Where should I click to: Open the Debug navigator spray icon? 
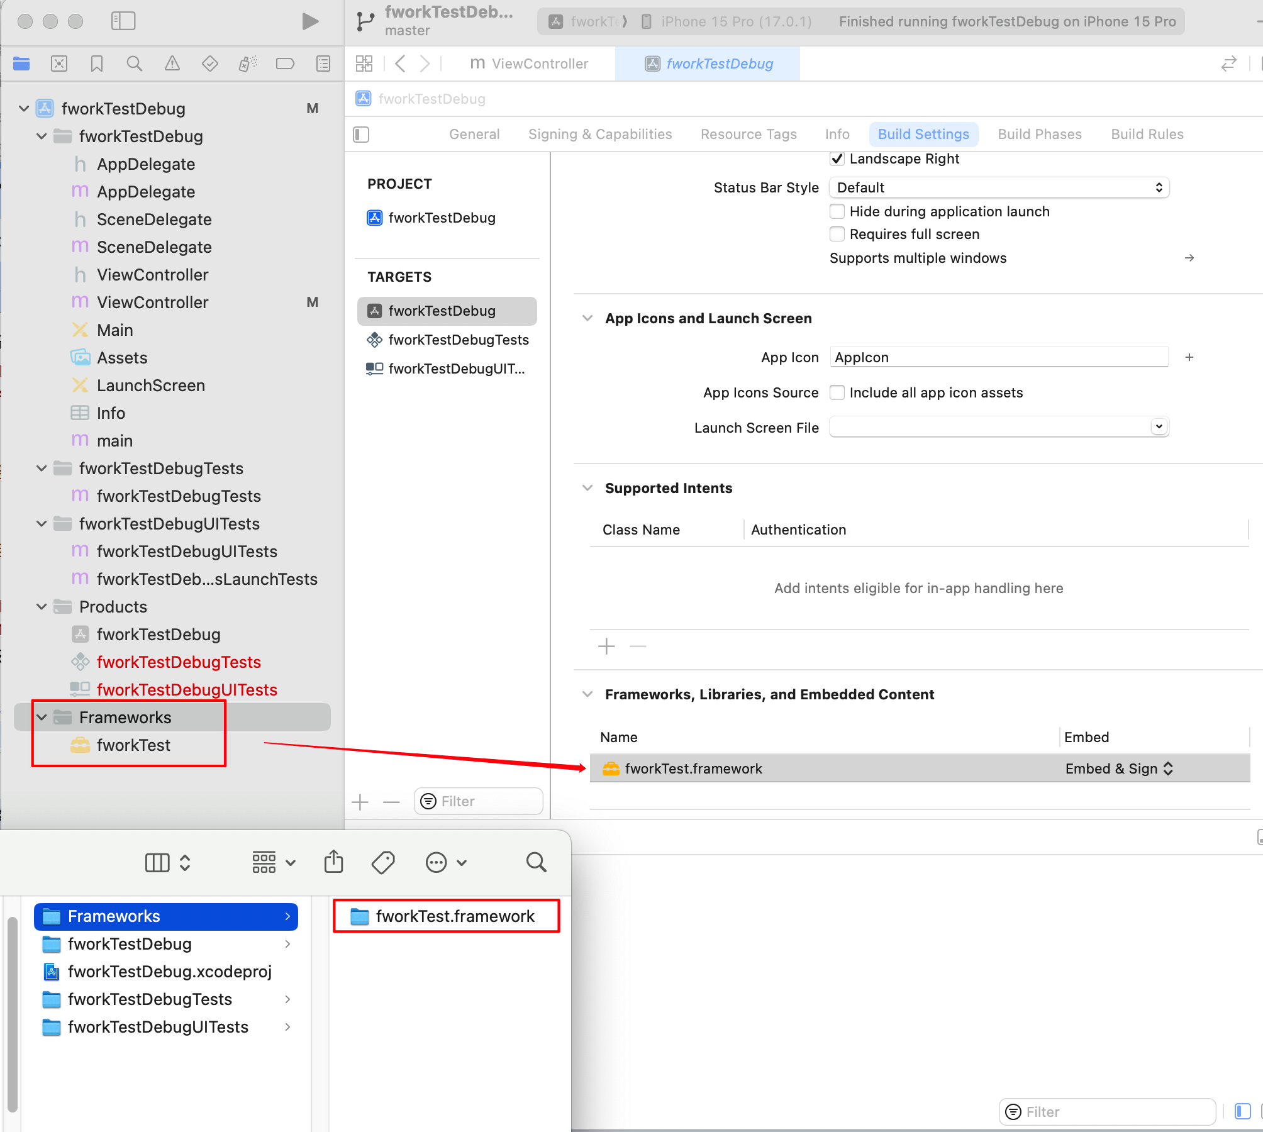tap(248, 64)
